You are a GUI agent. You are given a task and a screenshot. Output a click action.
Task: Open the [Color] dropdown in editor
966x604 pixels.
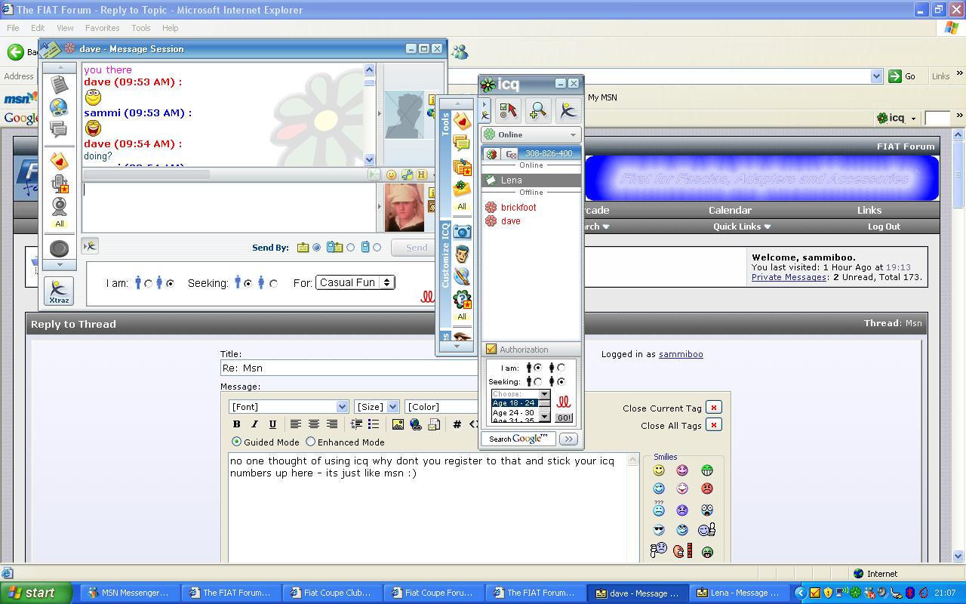pyautogui.click(x=442, y=406)
